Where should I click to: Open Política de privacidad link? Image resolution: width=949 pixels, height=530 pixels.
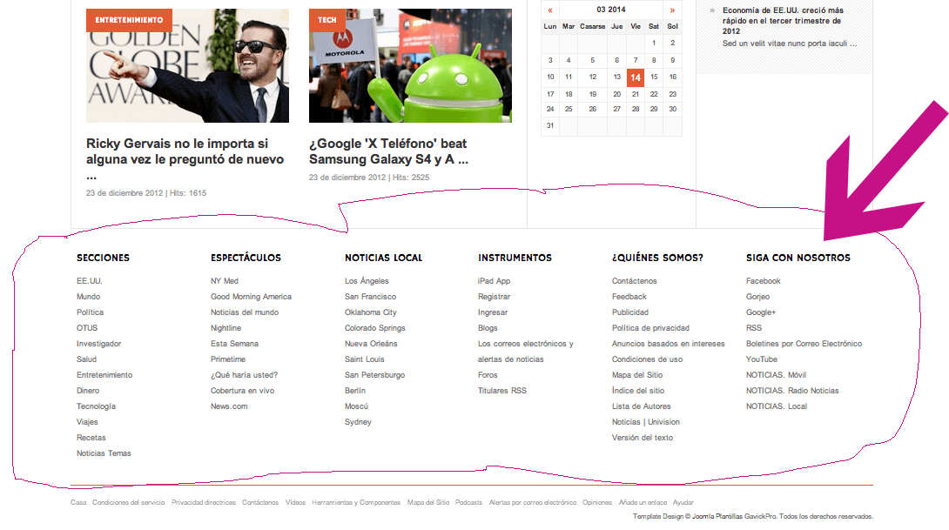click(650, 328)
